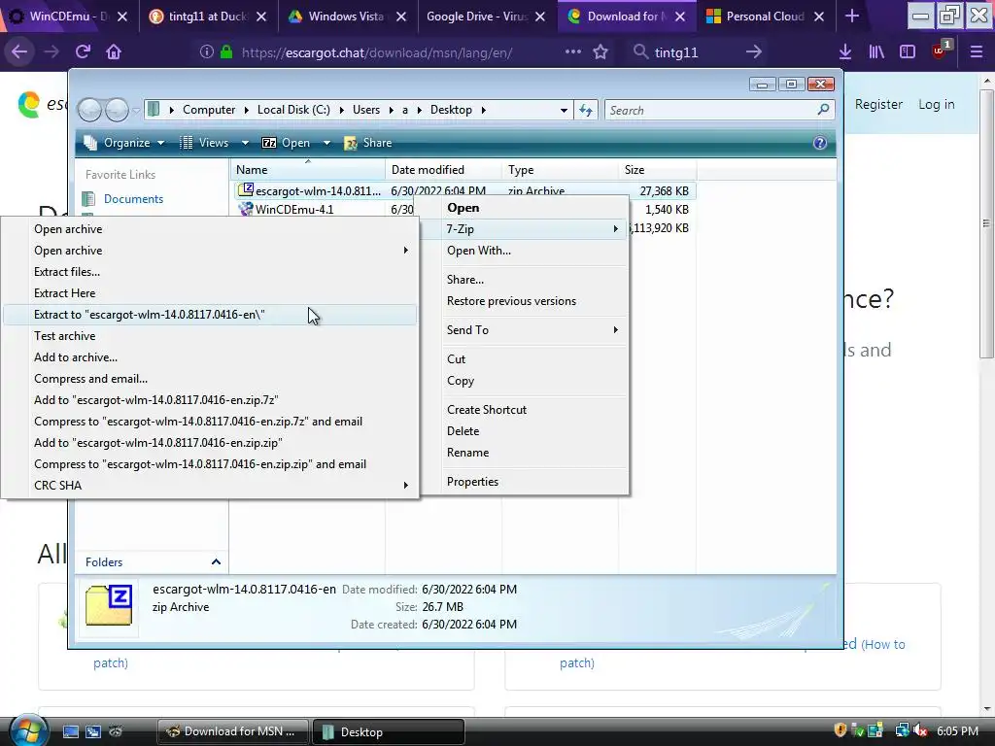The height and width of the screenshot is (746, 995).
Task: Sort by Size column header
Action: 657,169
